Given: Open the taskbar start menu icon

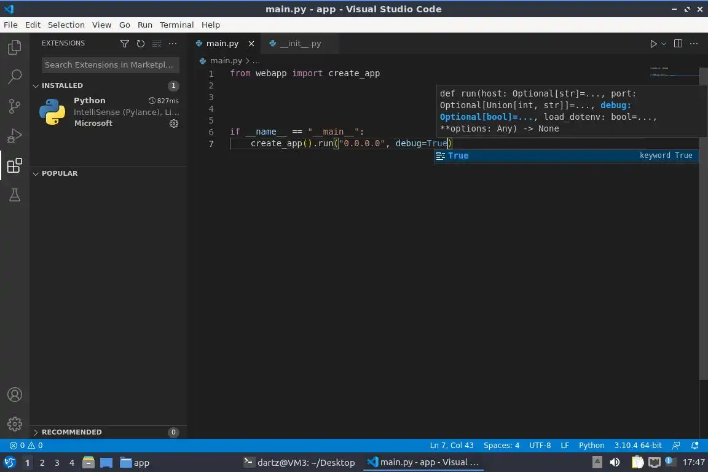Looking at the screenshot, I should pos(9,462).
